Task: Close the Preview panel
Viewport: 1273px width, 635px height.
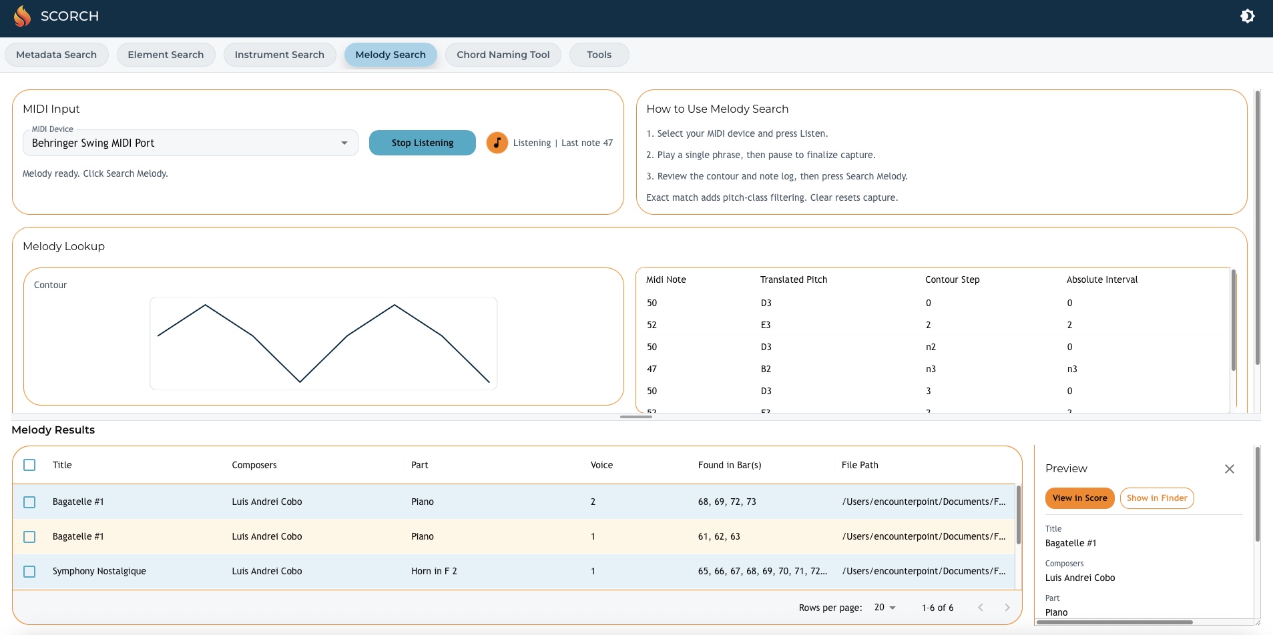Action: pos(1229,469)
